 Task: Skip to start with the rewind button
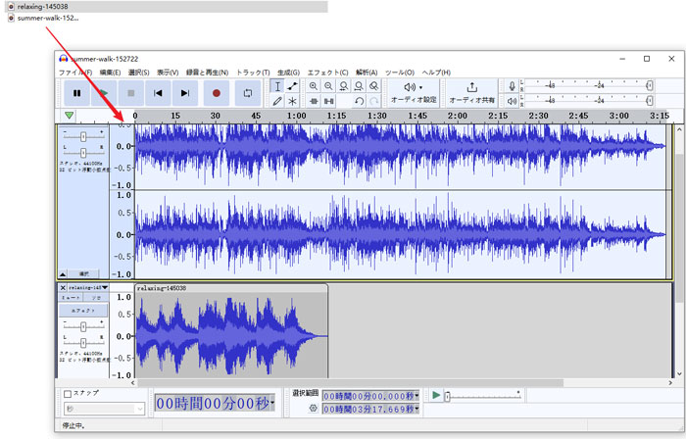pyautogui.click(x=157, y=93)
